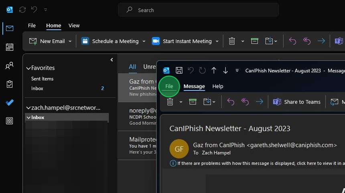
Task: Open the Tasks clipboard icon
Action: click(x=10, y=84)
